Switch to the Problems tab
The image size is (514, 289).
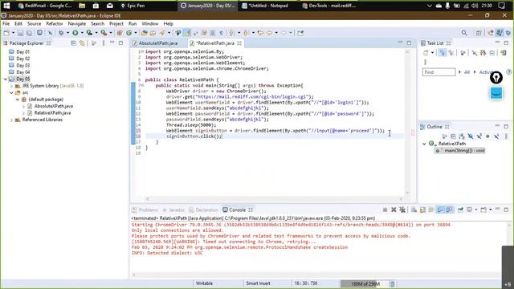[x=145, y=210]
